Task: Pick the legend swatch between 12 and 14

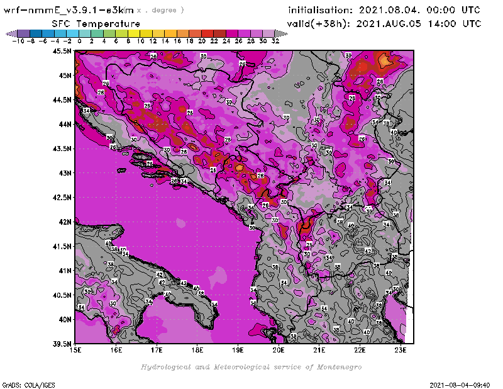Action: point(158,33)
